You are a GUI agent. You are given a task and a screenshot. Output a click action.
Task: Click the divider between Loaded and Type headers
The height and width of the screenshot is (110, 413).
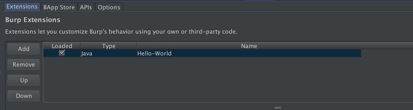(x=80, y=46)
